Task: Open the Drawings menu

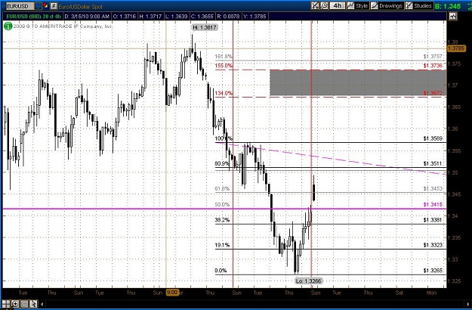Action: tap(387, 6)
